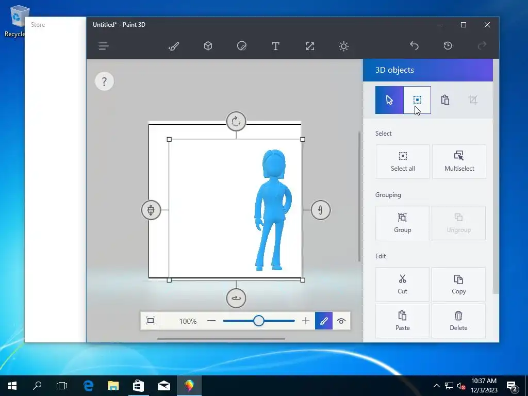Open the help question mark button
The height and width of the screenshot is (396, 528).
[104, 81]
